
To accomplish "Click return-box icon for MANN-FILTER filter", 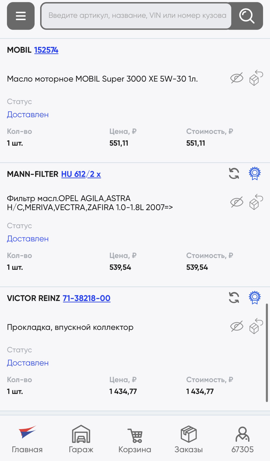I will (x=256, y=202).
